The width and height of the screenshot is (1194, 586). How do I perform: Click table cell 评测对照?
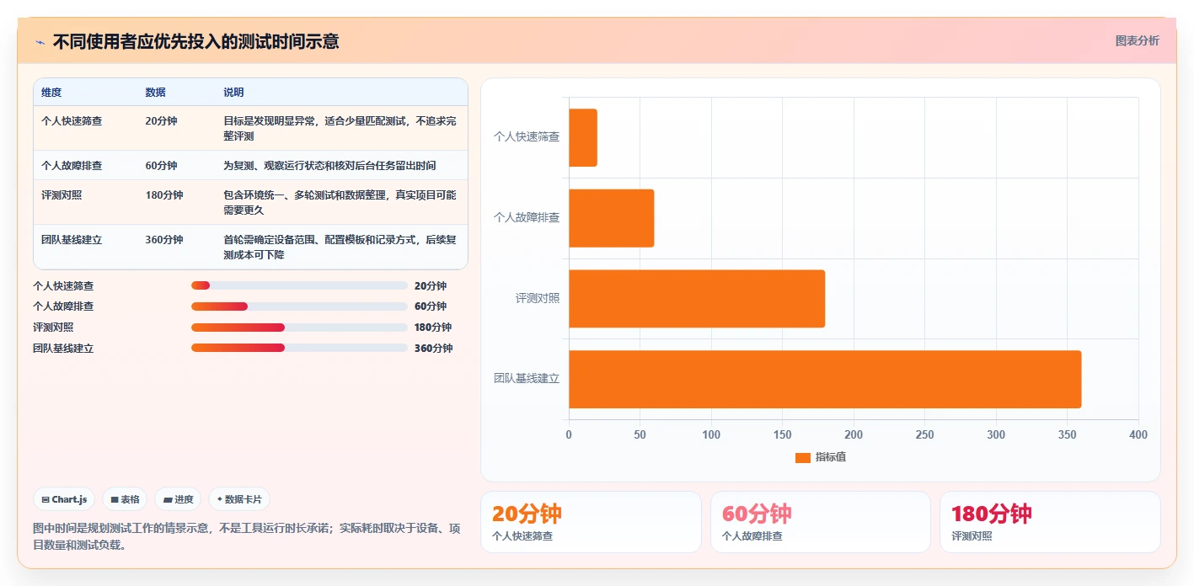(x=62, y=195)
